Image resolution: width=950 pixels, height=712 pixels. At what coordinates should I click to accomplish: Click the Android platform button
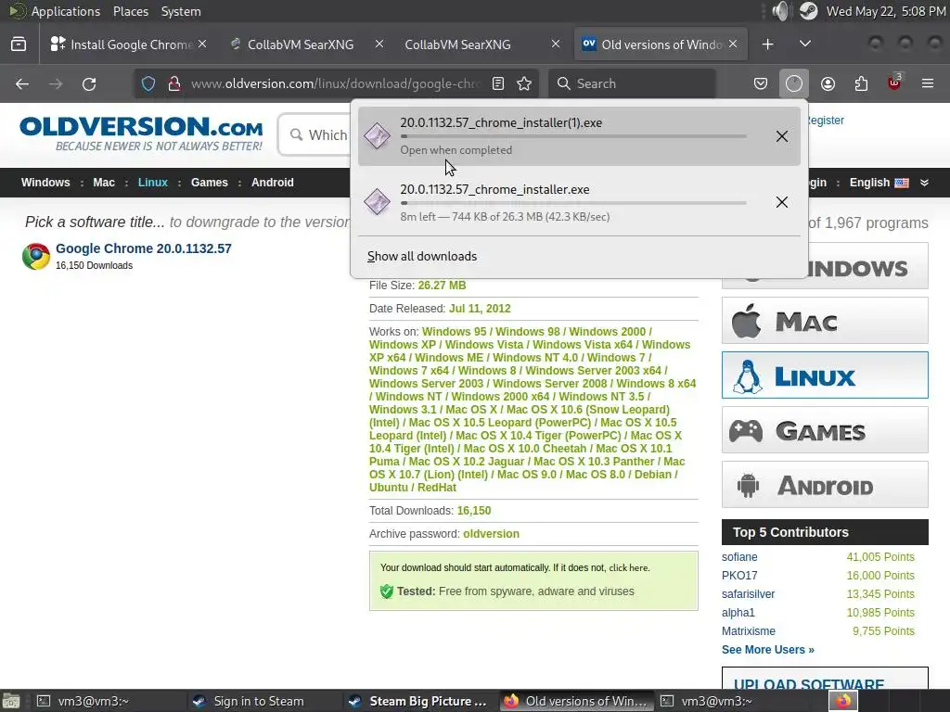pos(825,484)
